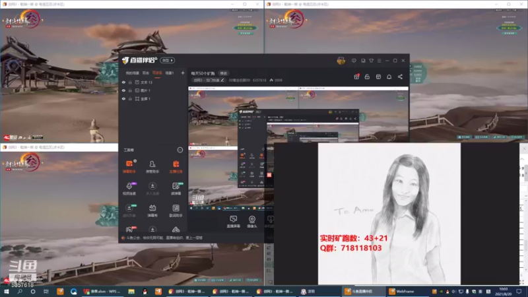This screenshot has height=297, width=528.
Task: Switch to the 场景1 tab
Action: pyautogui.click(x=170, y=73)
